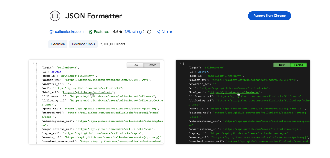Open the light theme screenshot thumbnail

pyautogui.click(x=96, y=102)
